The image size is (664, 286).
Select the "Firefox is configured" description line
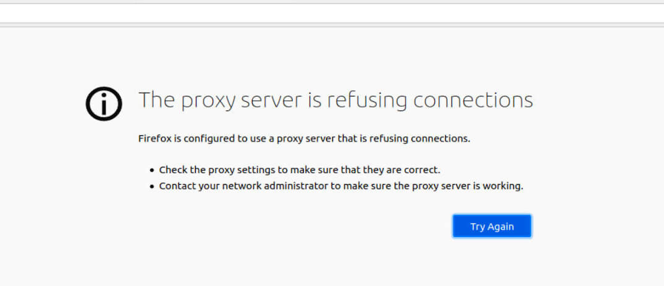tap(304, 138)
